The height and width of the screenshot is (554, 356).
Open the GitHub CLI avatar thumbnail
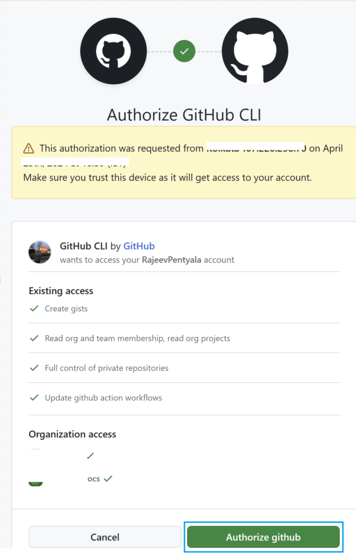40,252
